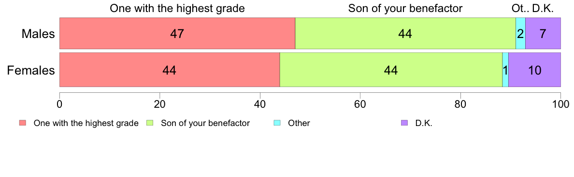Click the axis tick label 60
Screen dimensions: 574x177
tap(360, 103)
